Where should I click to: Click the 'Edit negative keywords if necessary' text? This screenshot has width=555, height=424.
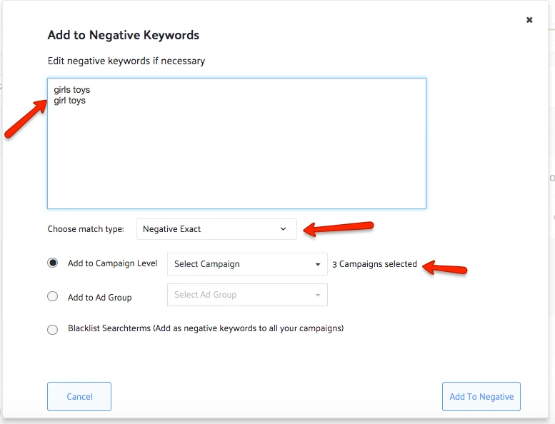126,61
